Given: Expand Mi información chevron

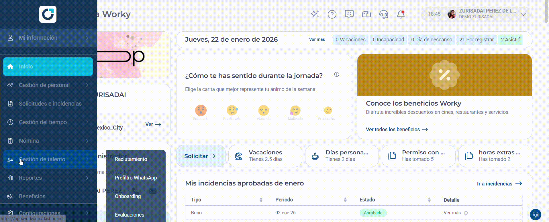Looking at the screenshot, I should pos(87,38).
